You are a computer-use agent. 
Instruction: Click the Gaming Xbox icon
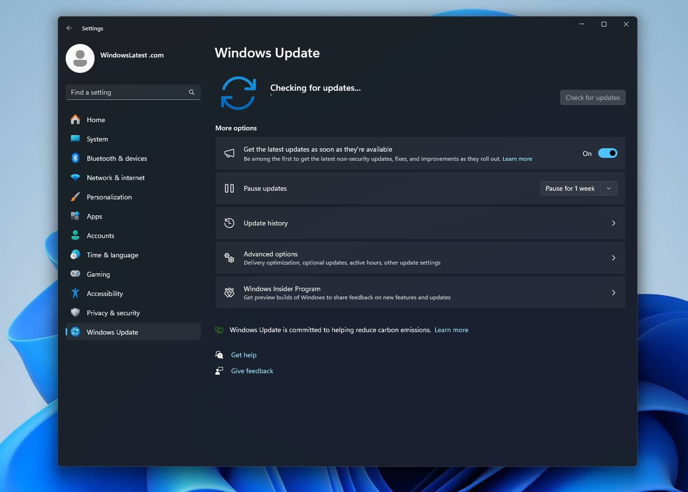[76, 274]
